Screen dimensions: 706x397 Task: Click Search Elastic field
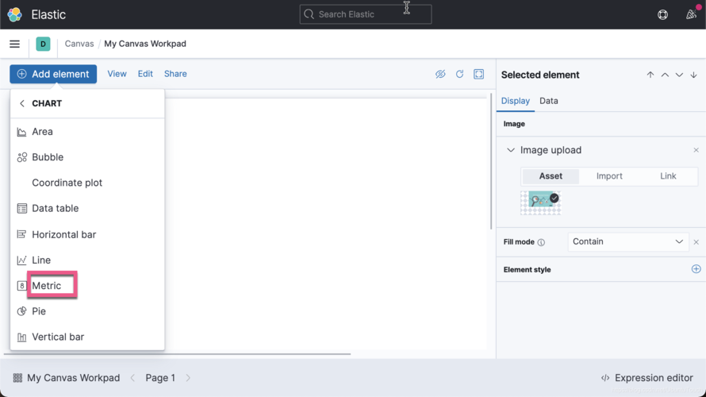[366, 14]
